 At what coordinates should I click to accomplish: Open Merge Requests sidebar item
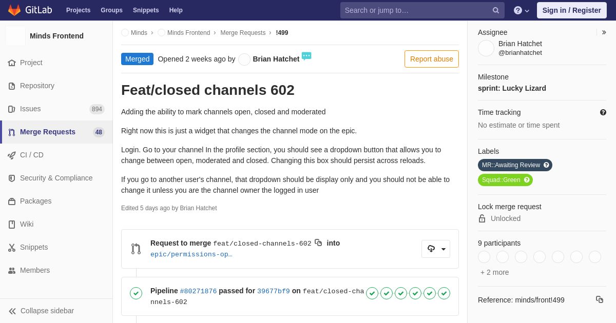(x=56, y=132)
